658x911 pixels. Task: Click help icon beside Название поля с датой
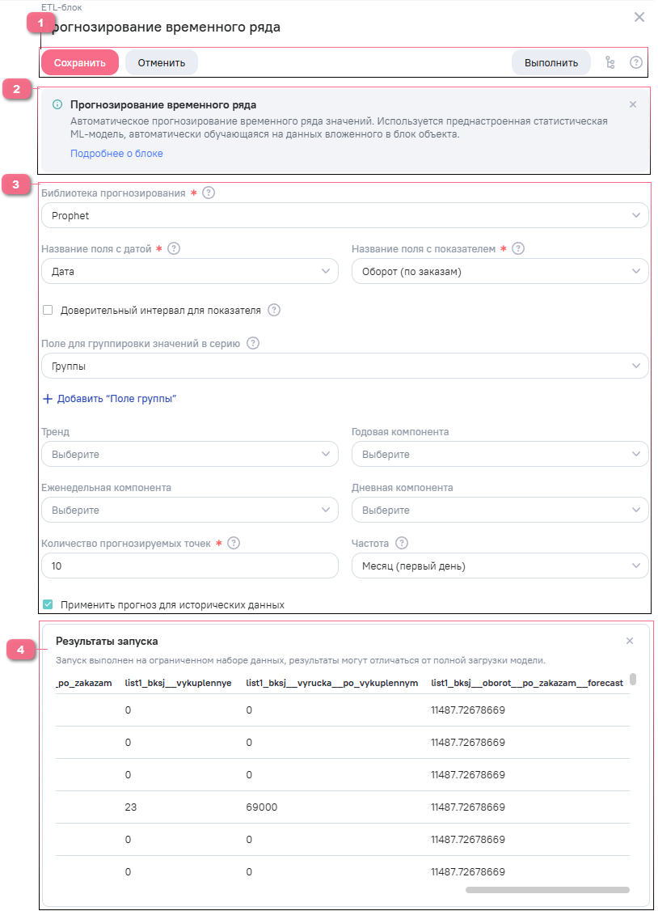click(x=173, y=249)
